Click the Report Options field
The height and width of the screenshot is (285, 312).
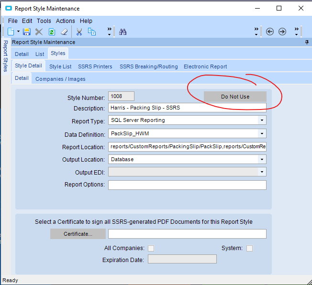[x=187, y=185]
